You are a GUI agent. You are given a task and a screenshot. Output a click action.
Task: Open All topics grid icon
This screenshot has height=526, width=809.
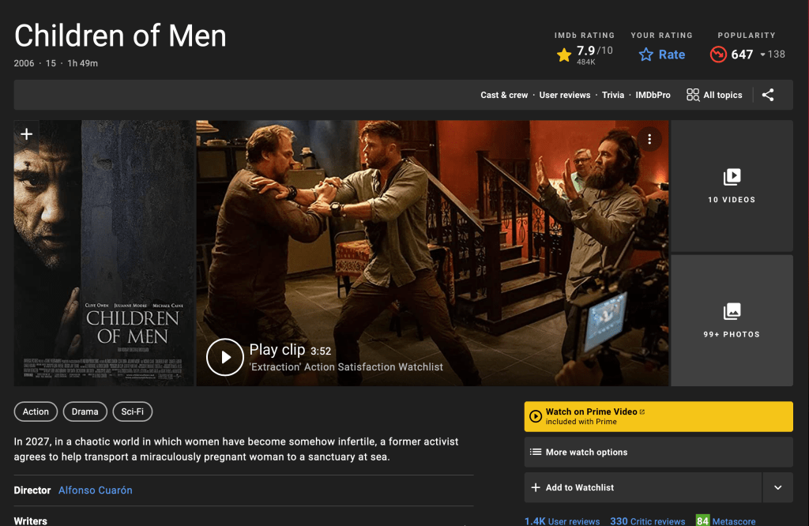693,95
